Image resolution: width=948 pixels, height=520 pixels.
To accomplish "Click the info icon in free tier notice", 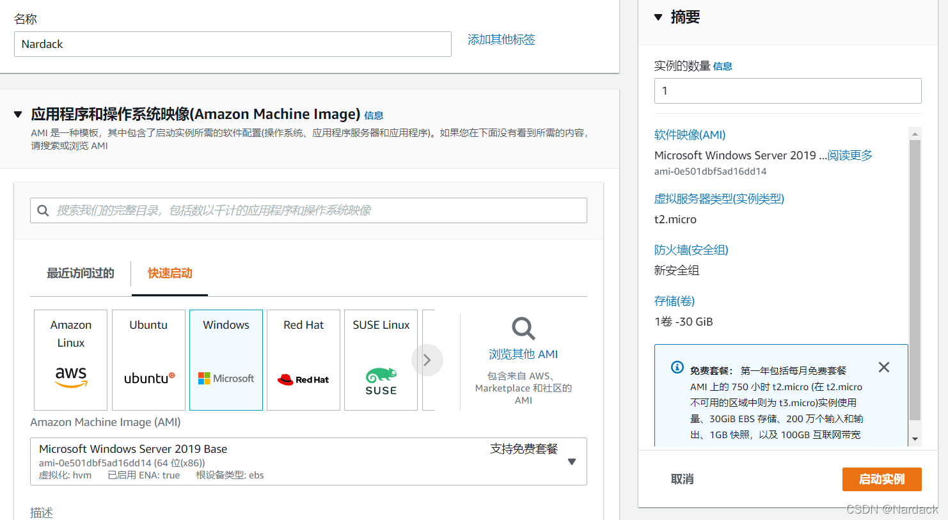I will [x=677, y=367].
